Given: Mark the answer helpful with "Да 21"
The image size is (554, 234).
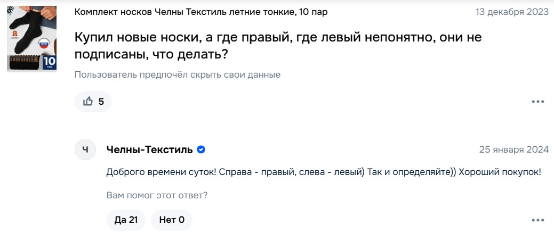Looking at the screenshot, I should point(126,220).
